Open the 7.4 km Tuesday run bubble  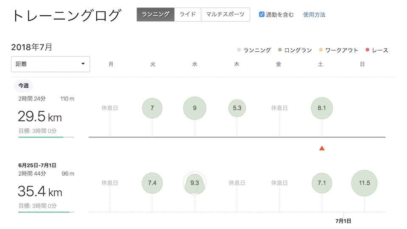(x=152, y=183)
